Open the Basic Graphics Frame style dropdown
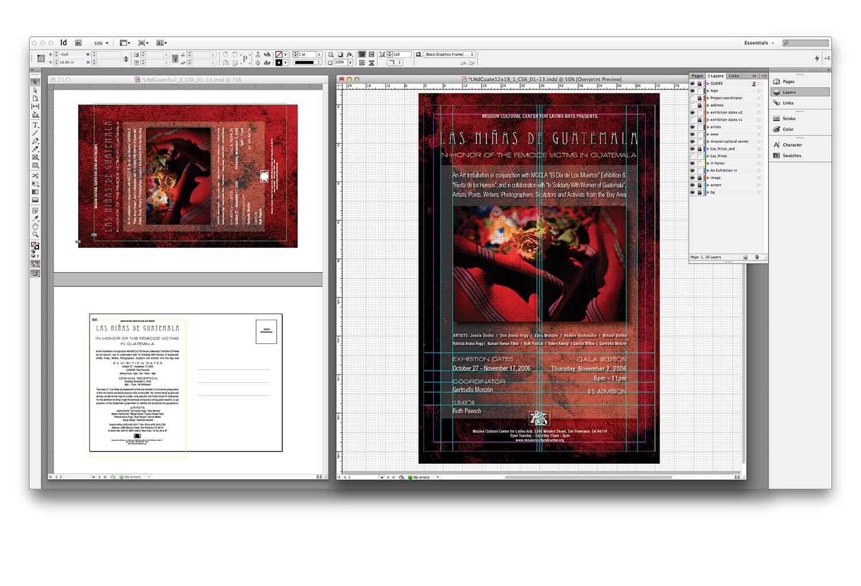Screen dimensions: 861x586 pyautogui.click(x=449, y=55)
